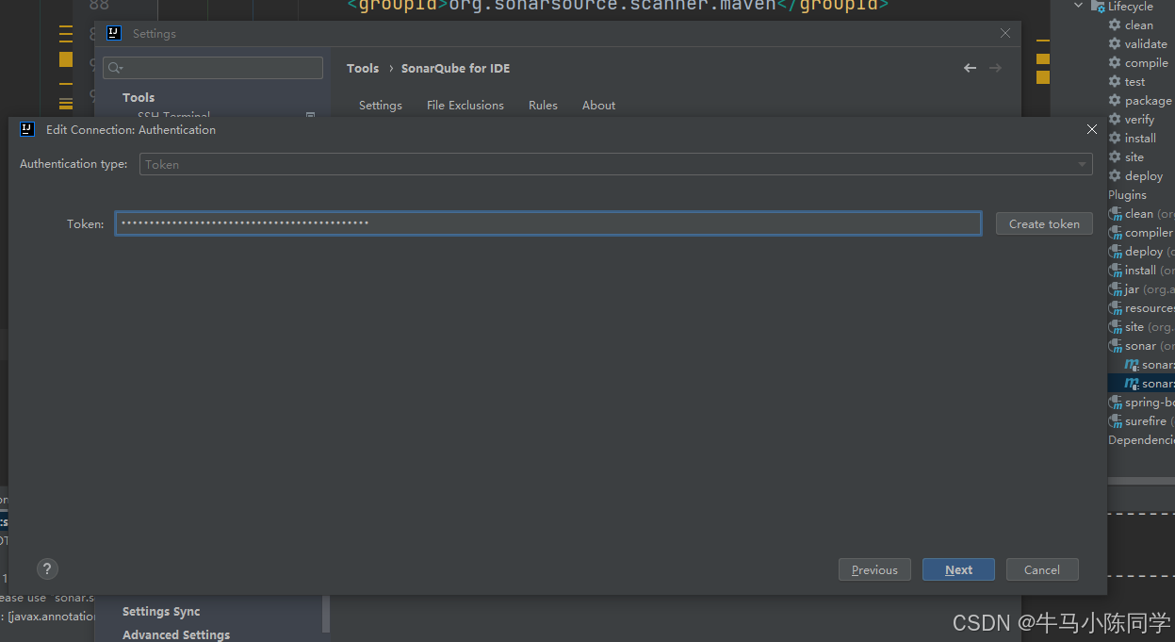Viewport: 1175px width, 642px height.
Task: Click the Previous button
Action: [x=874, y=569]
